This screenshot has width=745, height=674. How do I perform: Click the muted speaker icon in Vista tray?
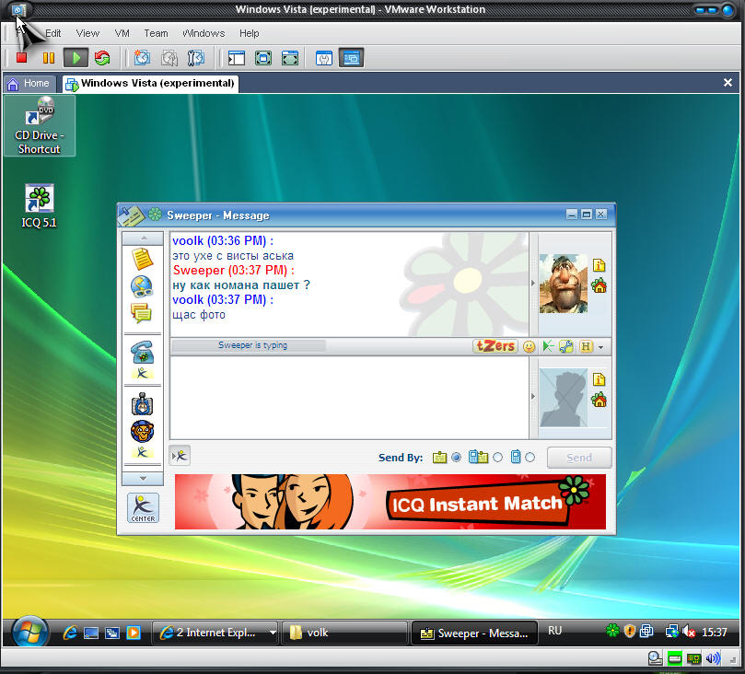[x=689, y=632]
